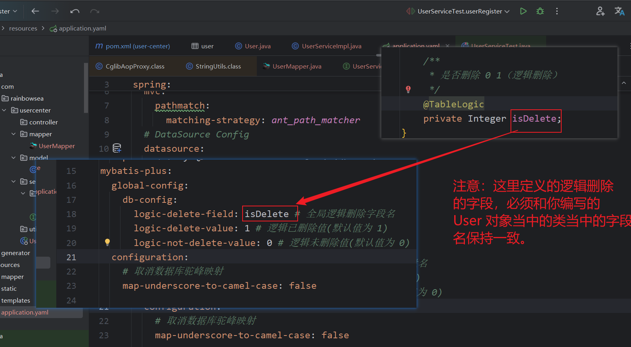Switch to the pom.xml (user-center) tab
The image size is (631, 347).
coord(133,46)
